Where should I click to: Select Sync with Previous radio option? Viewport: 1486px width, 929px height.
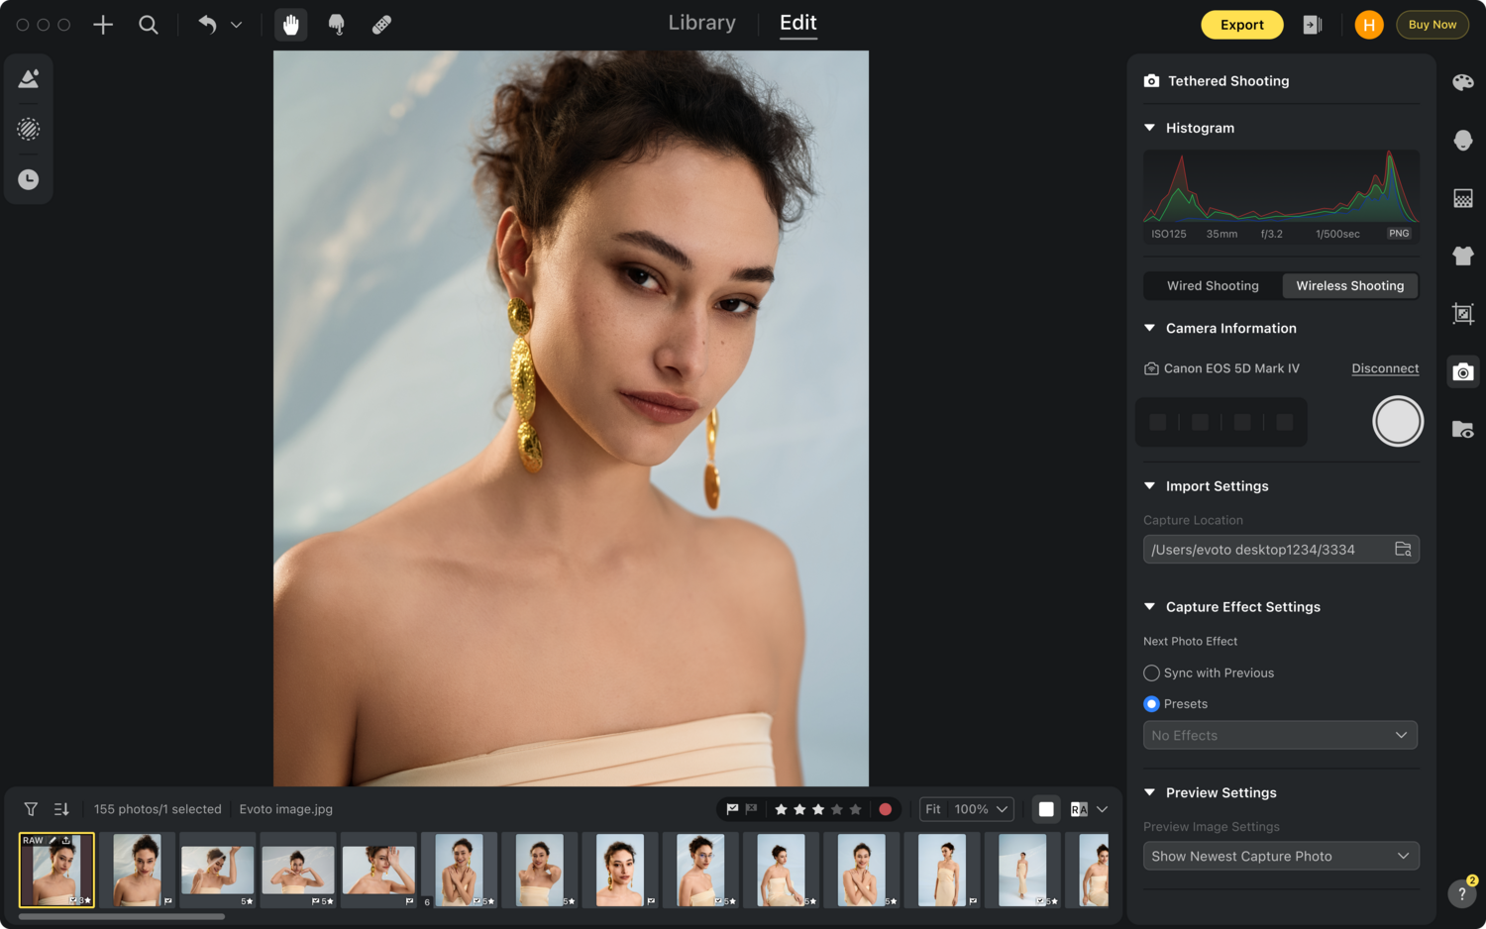[1151, 672]
